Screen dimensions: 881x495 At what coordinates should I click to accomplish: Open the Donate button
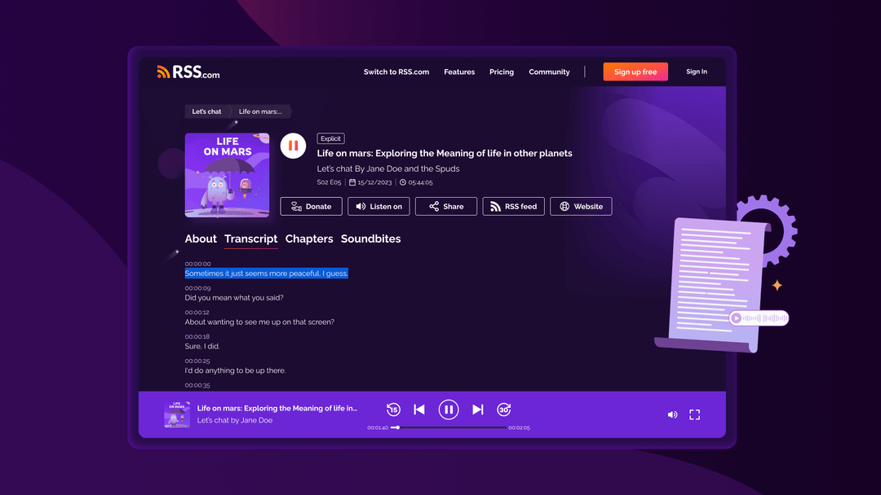click(x=311, y=207)
